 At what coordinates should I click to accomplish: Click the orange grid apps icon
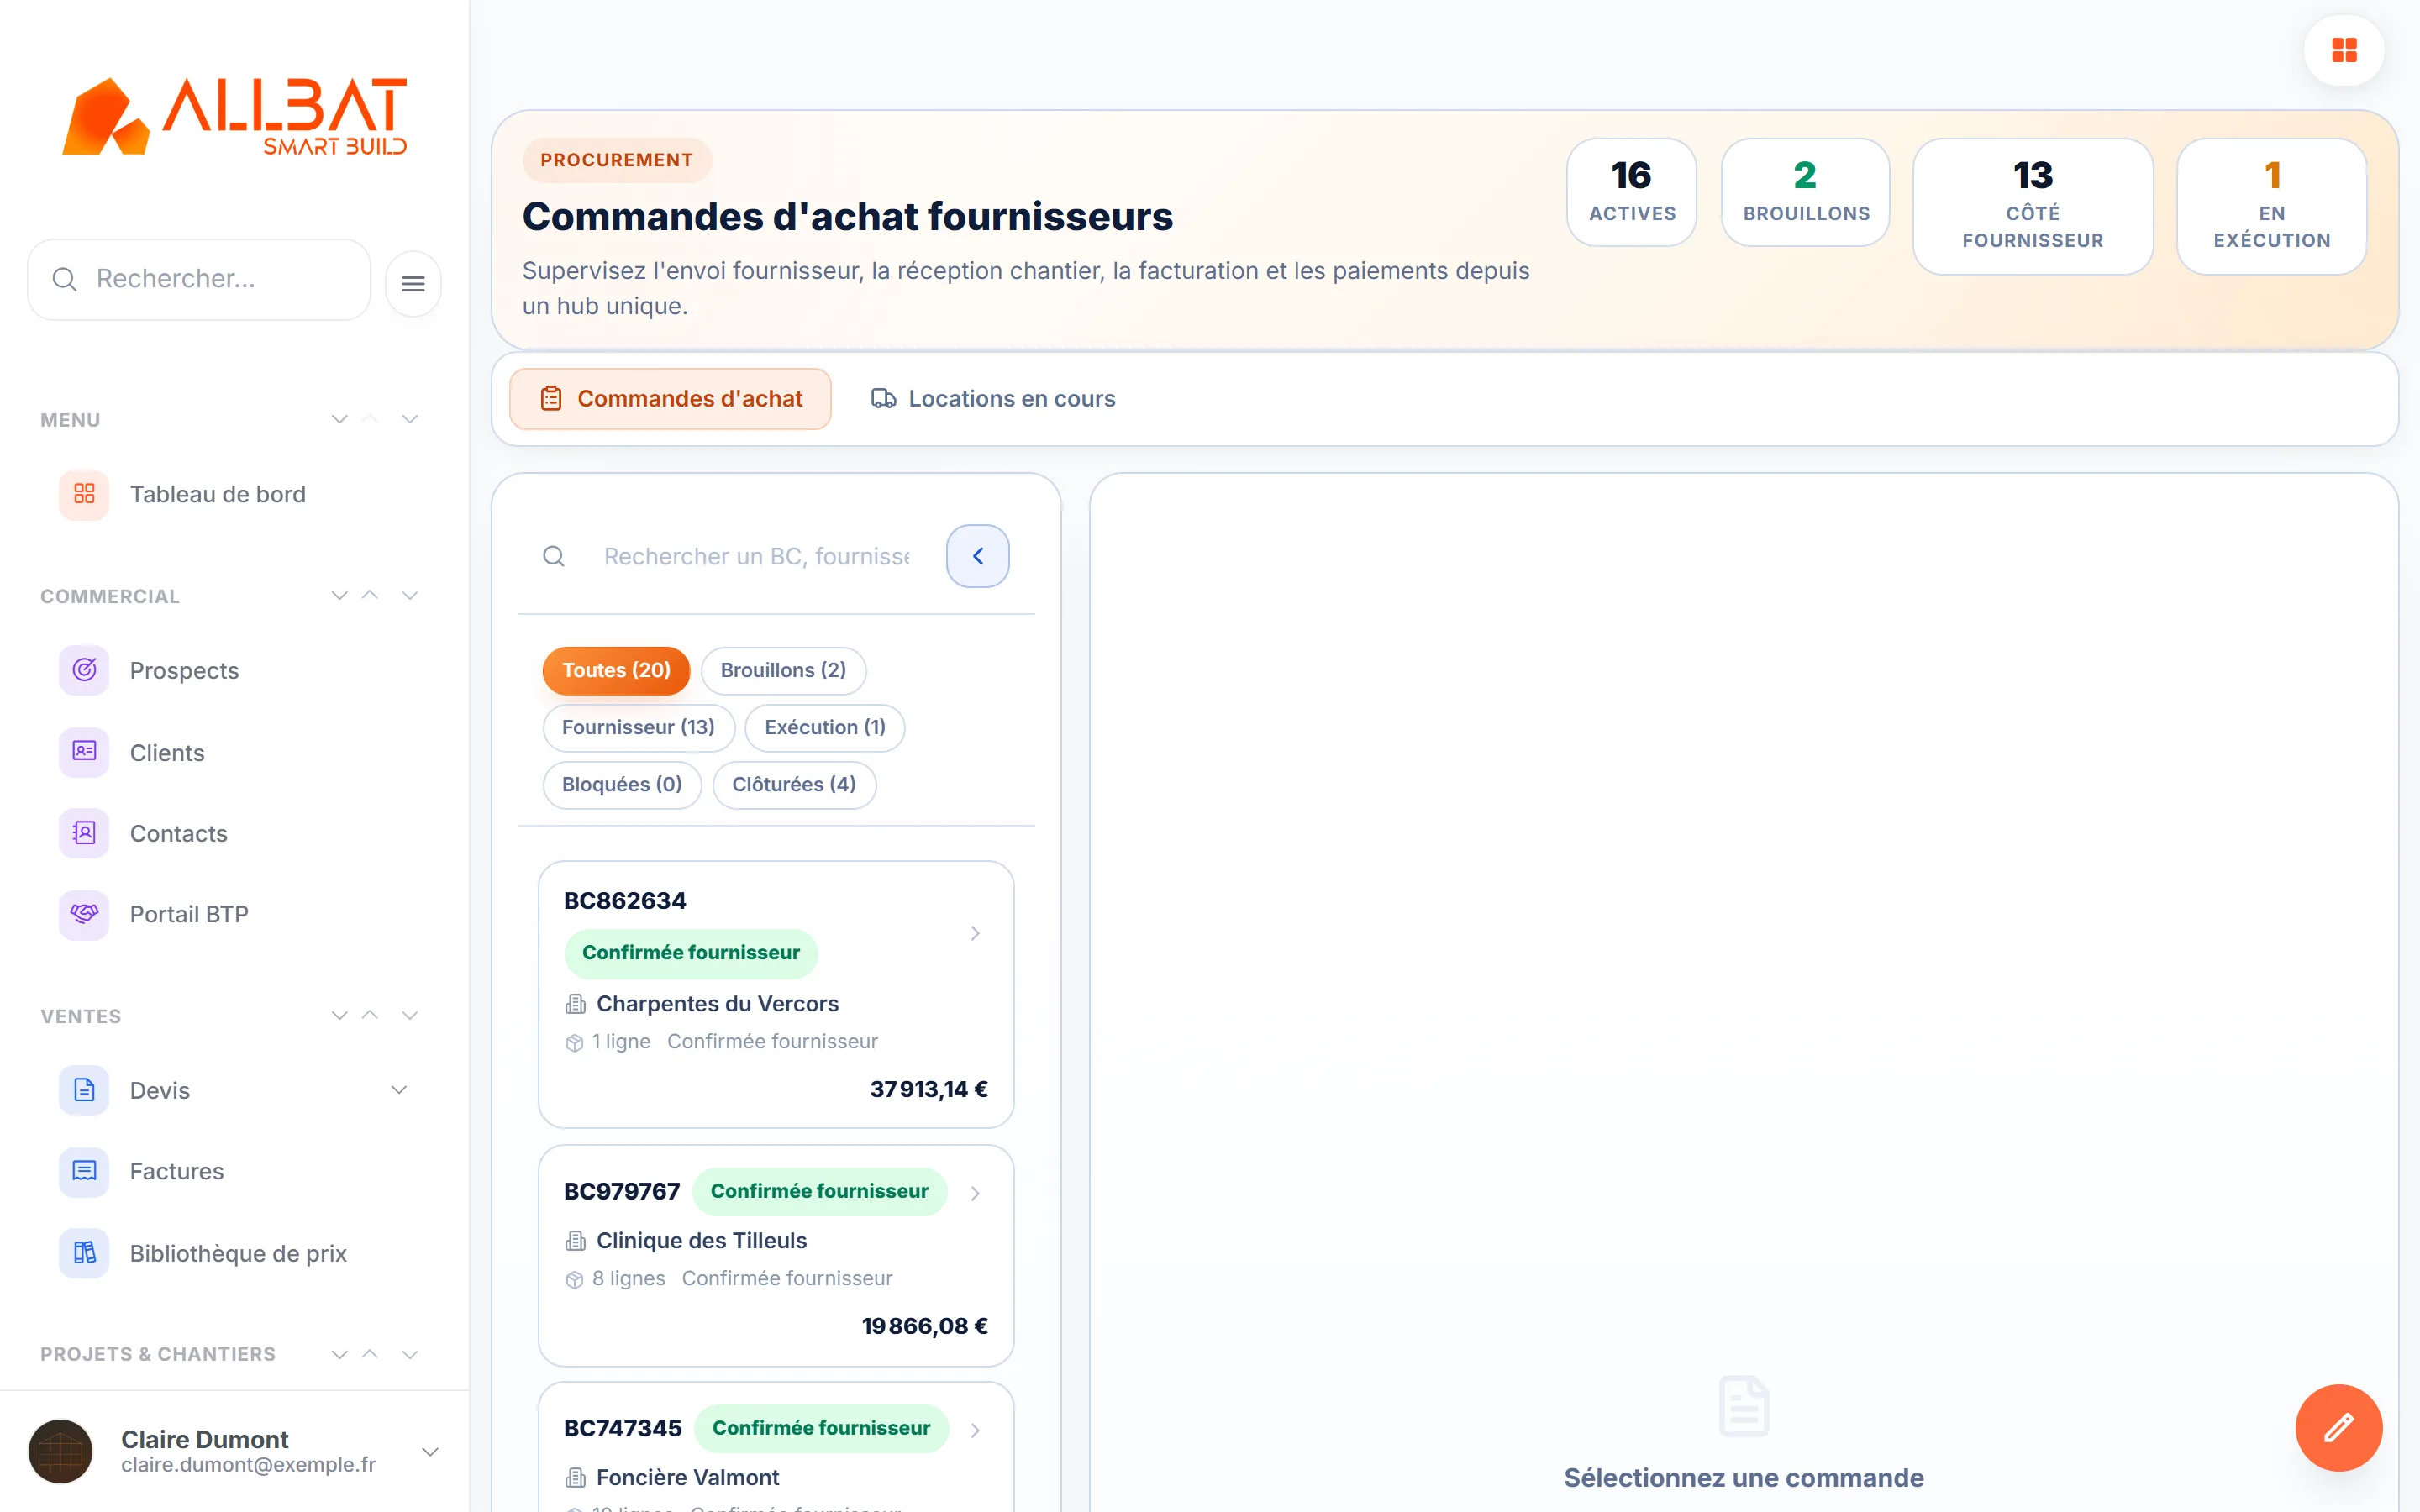pos(2343,50)
